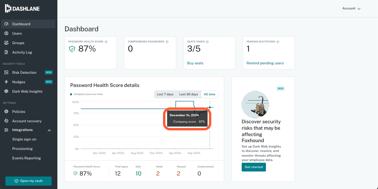Click the Weak count 2
Screen dimensions: 378x189
[158, 174]
